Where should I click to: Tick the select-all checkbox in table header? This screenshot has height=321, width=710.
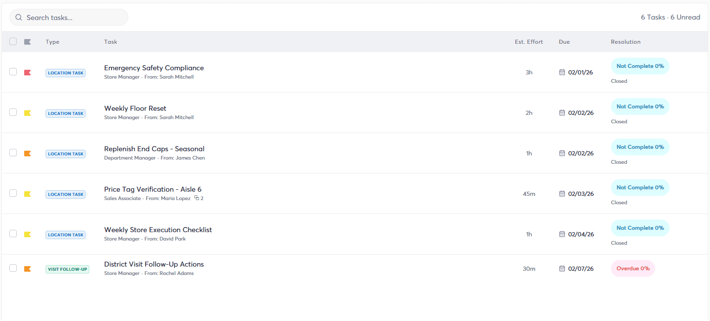coord(13,41)
